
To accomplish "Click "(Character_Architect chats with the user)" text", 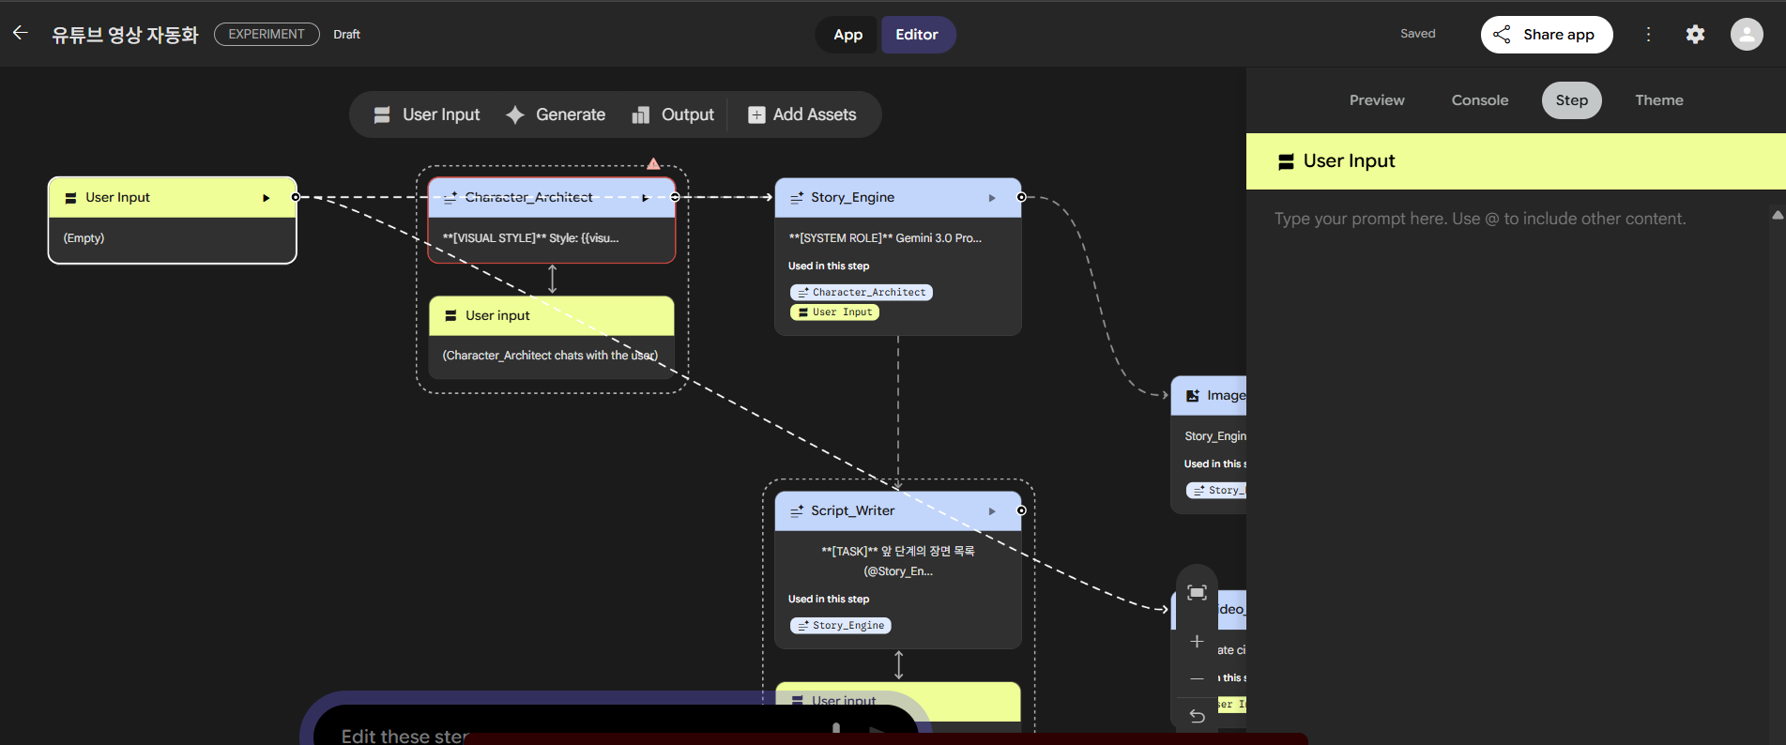I will coord(550,356).
